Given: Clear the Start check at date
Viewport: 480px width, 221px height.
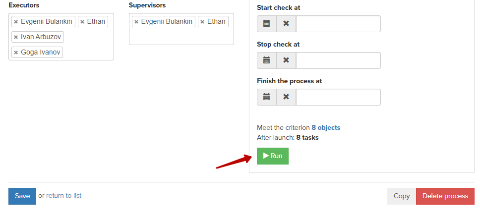Looking at the screenshot, I should (x=286, y=24).
